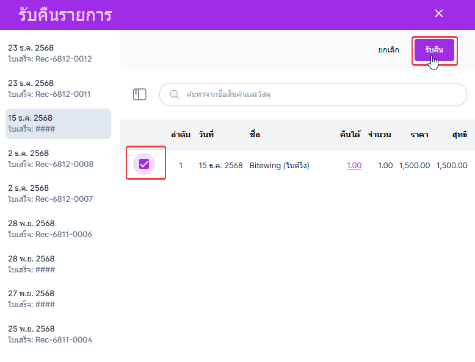
Task: Click the สุทธิ column header
Action: coord(460,135)
